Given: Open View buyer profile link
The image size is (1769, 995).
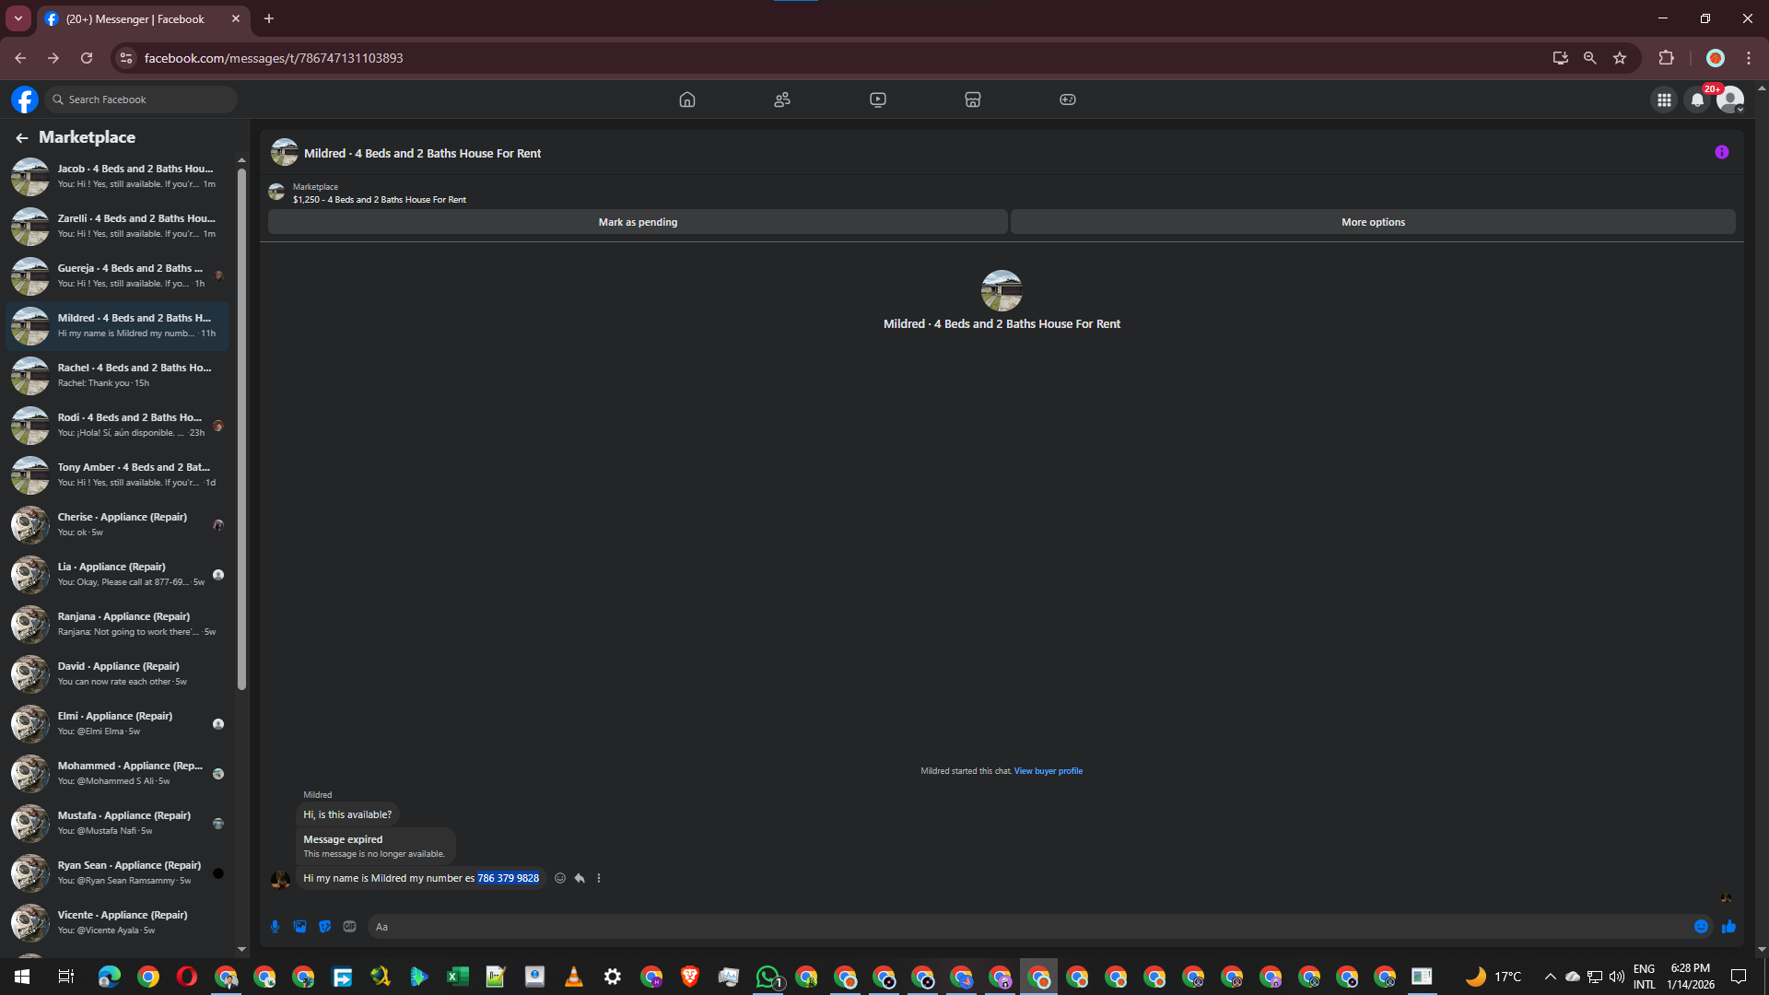Looking at the screenshot, I should 1048,771.
